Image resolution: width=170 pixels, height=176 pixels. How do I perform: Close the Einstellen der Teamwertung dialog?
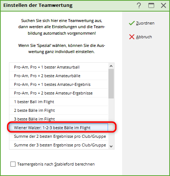[x=164, y=5]
